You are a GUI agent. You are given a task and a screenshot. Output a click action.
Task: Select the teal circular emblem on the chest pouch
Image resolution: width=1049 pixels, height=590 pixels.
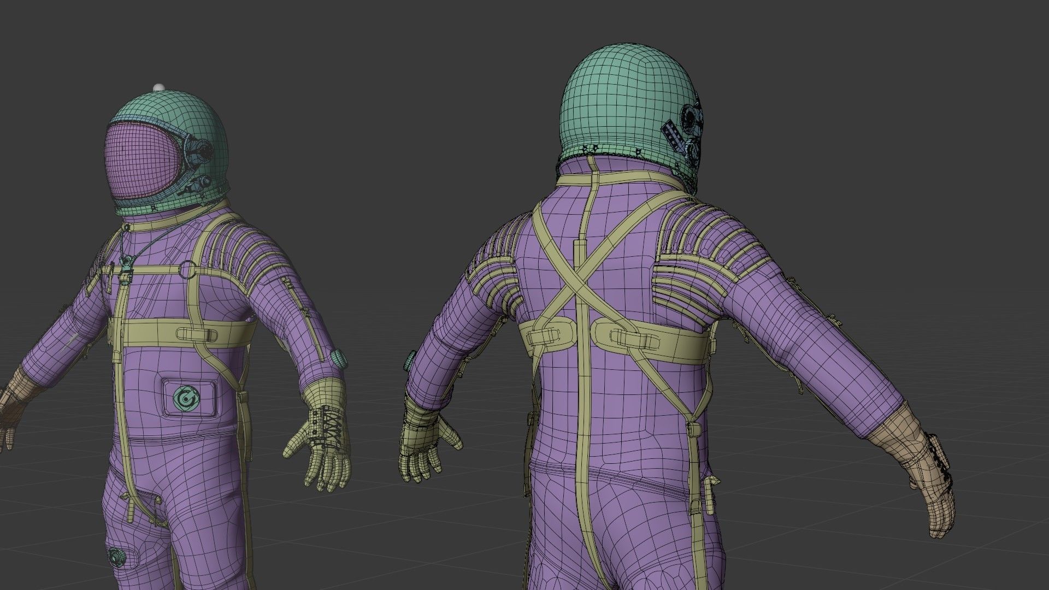(186, 398)
